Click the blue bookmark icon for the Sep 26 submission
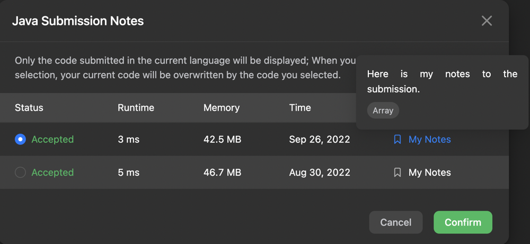Screen dimensions: 530x244 tap(397, 140)
